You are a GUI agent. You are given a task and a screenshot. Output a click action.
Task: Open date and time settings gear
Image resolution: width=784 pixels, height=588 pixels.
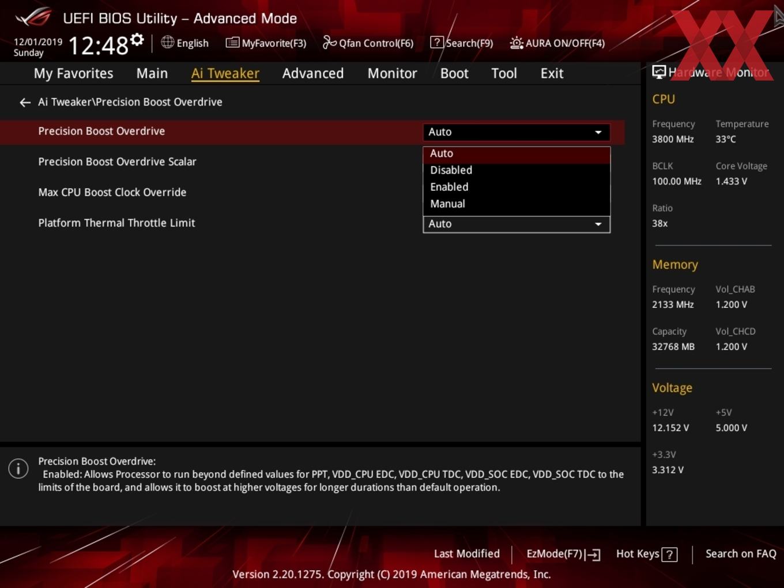click(137, 40)
